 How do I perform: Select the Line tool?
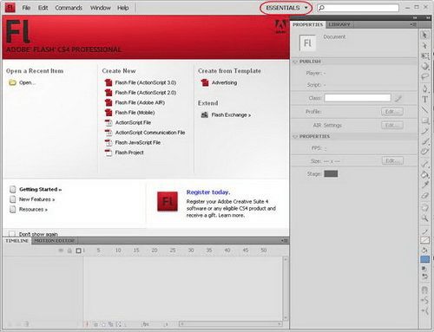pos(424,109)
